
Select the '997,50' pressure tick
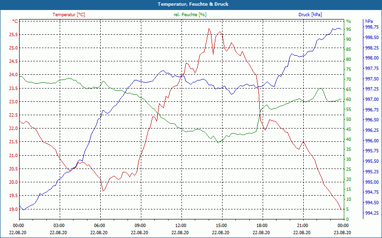(x=372, y=79)
